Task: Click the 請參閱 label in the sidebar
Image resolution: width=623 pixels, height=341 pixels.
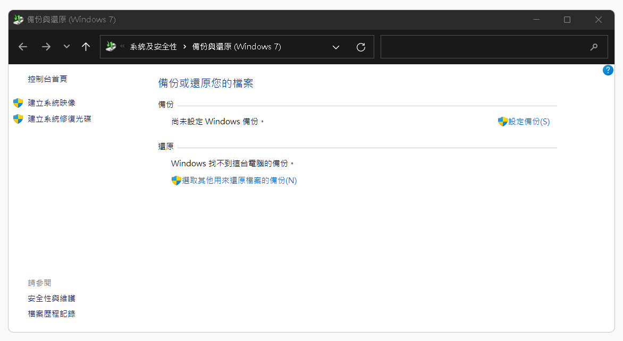Action: coord(40,283)
